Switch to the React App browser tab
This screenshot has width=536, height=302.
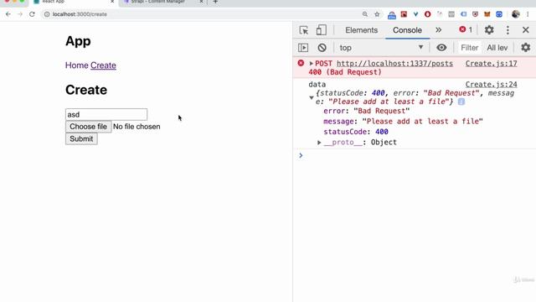74,2
